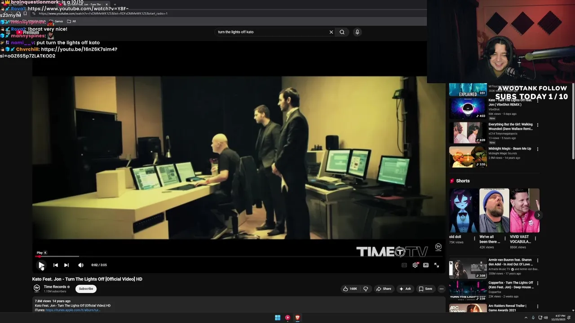Subscribe to Time Records
The height and width of the screenshot is (323, 575).
pyautogui.click(x=86, y=289)
